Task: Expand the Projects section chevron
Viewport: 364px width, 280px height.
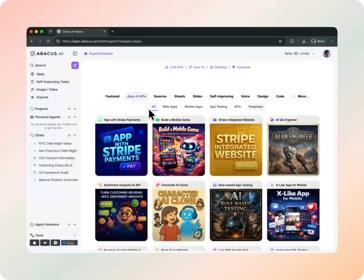Action: tap(75, 109)
